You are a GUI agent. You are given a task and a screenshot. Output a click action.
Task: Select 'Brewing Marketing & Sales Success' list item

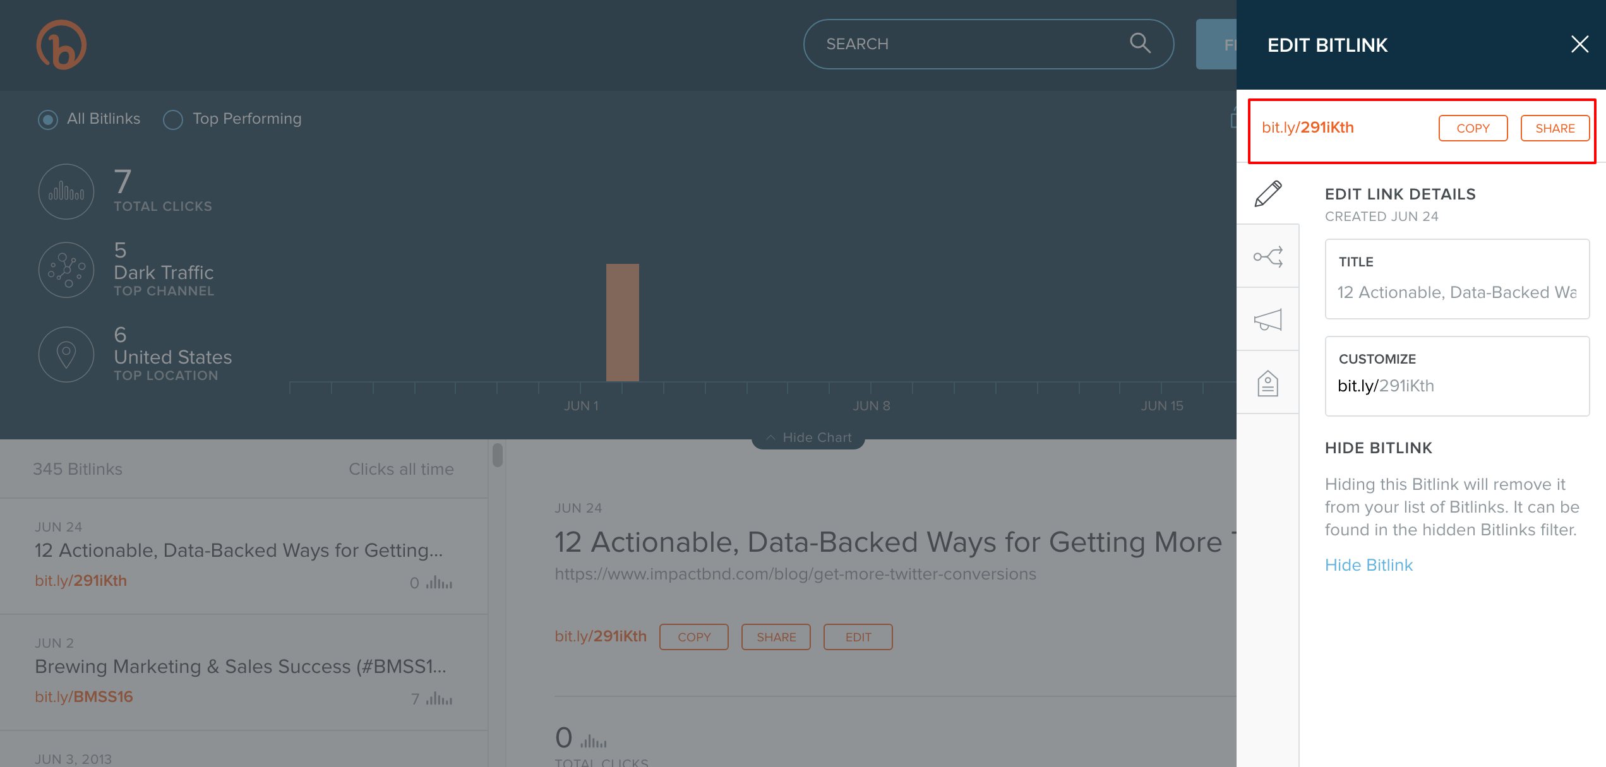(x=244, y=672)
